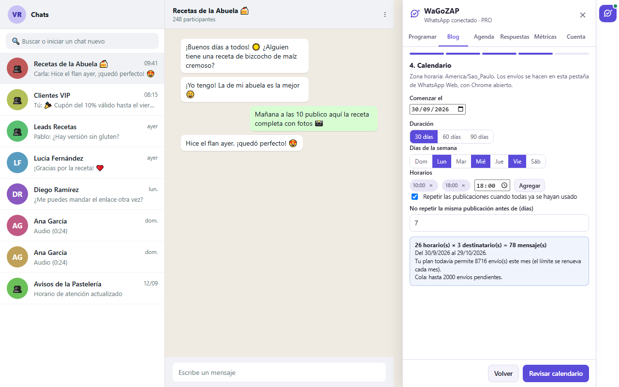The width and height of the screenshot is (619, 387).
Task: Open the time picker clock icon
Action: [504, 185]
